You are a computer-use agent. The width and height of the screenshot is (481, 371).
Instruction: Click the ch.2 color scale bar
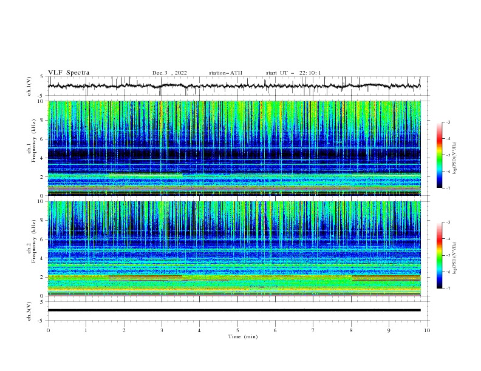(x=440, y=255)
